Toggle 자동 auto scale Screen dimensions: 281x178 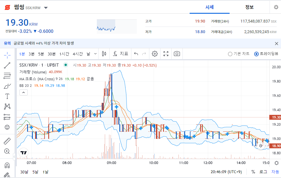tap(275, 172)
